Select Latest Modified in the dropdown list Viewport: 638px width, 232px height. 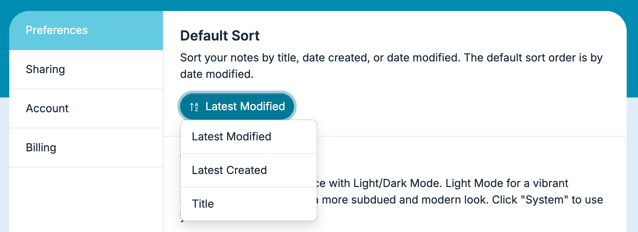coord(232,136)
